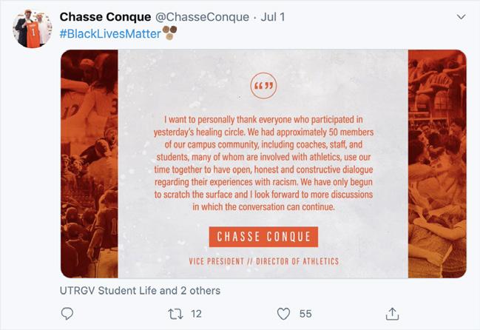Viewport: 480px width, 330px height.
Task: Like the tweet with the heart icon
Action: pos(283,314)
